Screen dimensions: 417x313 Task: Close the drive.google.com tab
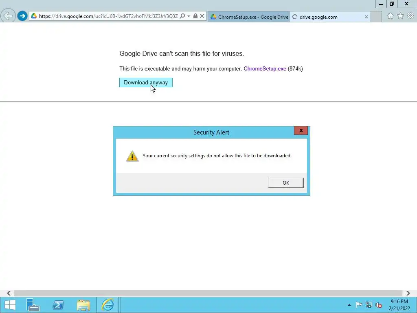pos(366,17)
